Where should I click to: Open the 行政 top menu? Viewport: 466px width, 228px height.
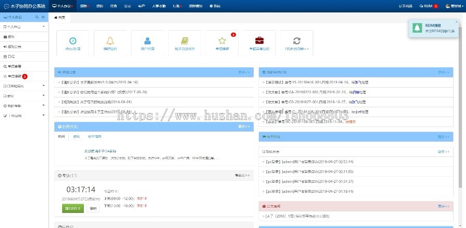(x=177, y=6)
